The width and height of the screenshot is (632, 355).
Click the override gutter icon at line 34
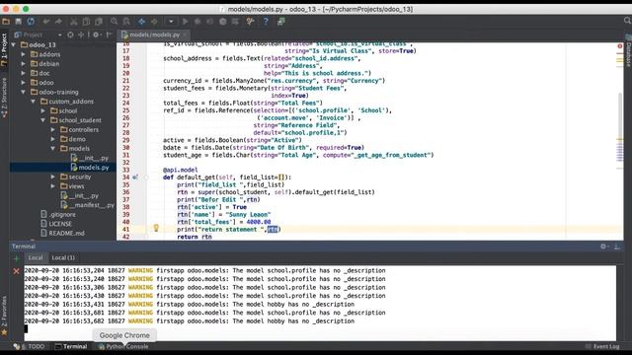135,177
